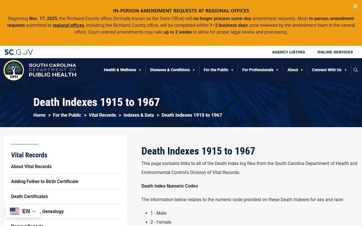Viewport: 362px width, 226px height.
Task: Expand Diseases & Conditions dropdown arrow
Action: [194, 70]
